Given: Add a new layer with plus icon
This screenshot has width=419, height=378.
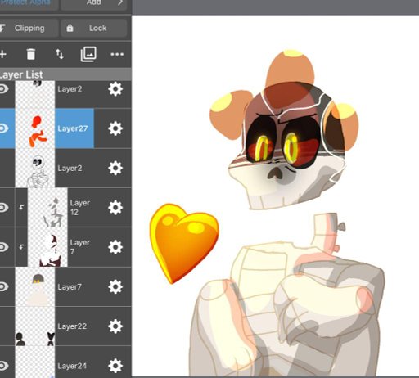Looking at the screenshot, I should 2,54.
